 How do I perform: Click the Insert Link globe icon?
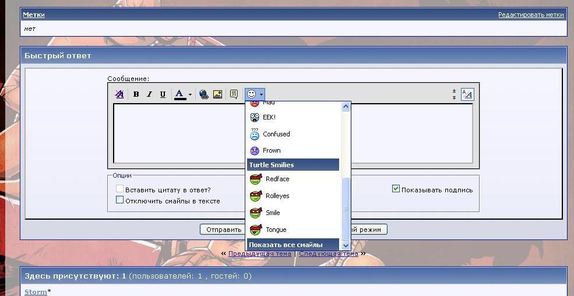tap(204, 94)
